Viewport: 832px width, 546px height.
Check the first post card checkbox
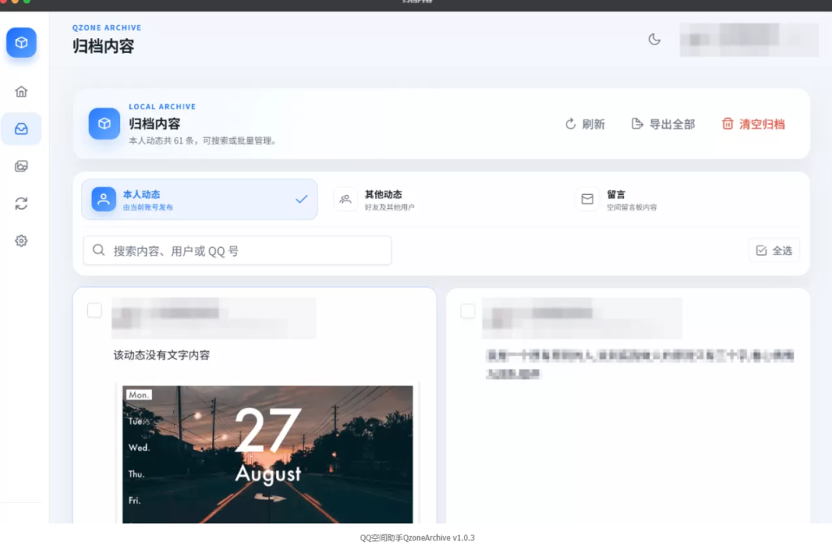pyautogui.click(x=94, y=310)
